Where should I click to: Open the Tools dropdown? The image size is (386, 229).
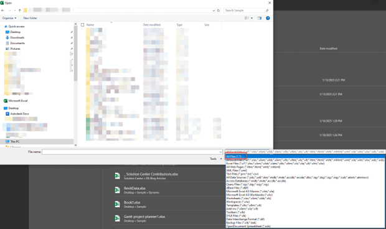tap(215, 159)
